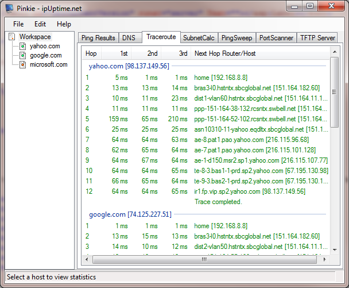Click the Next Hop Router/Host column header

pyautogui.click(x=260, y=53)
